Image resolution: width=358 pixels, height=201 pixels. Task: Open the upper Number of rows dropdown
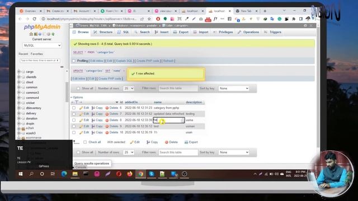point(129,88)
